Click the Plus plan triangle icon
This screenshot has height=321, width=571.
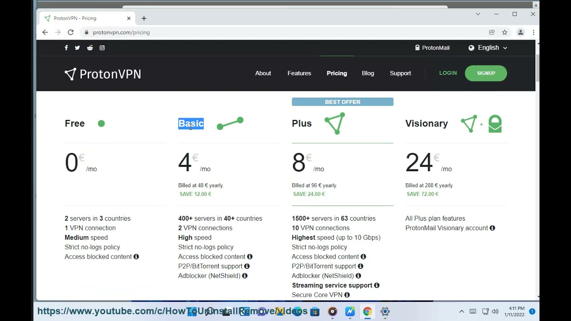[x=335, y=123]
